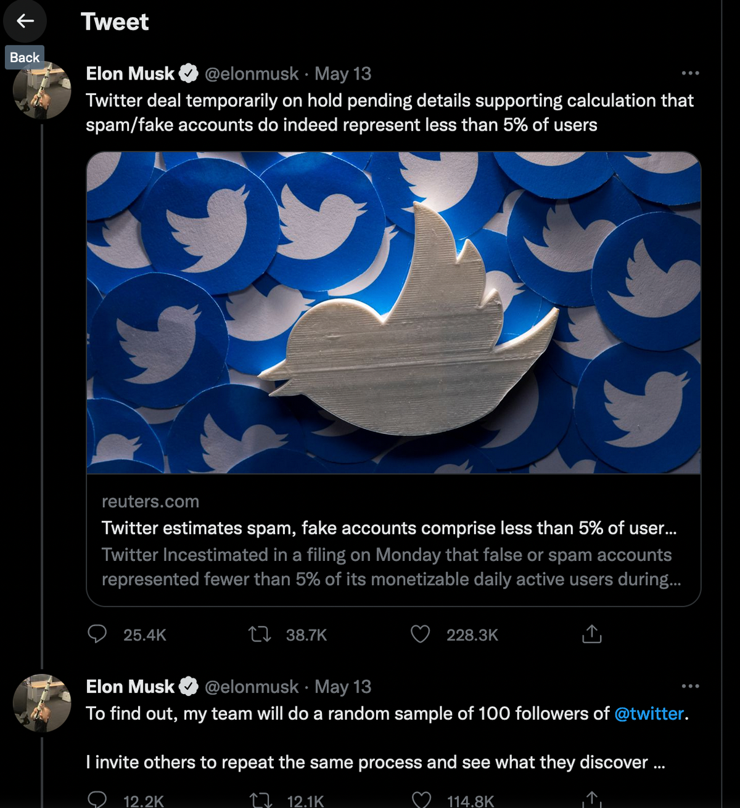Open the more options menu on first tweet
740x808 pixels.
pyautogui.click(x=689, y=73)
